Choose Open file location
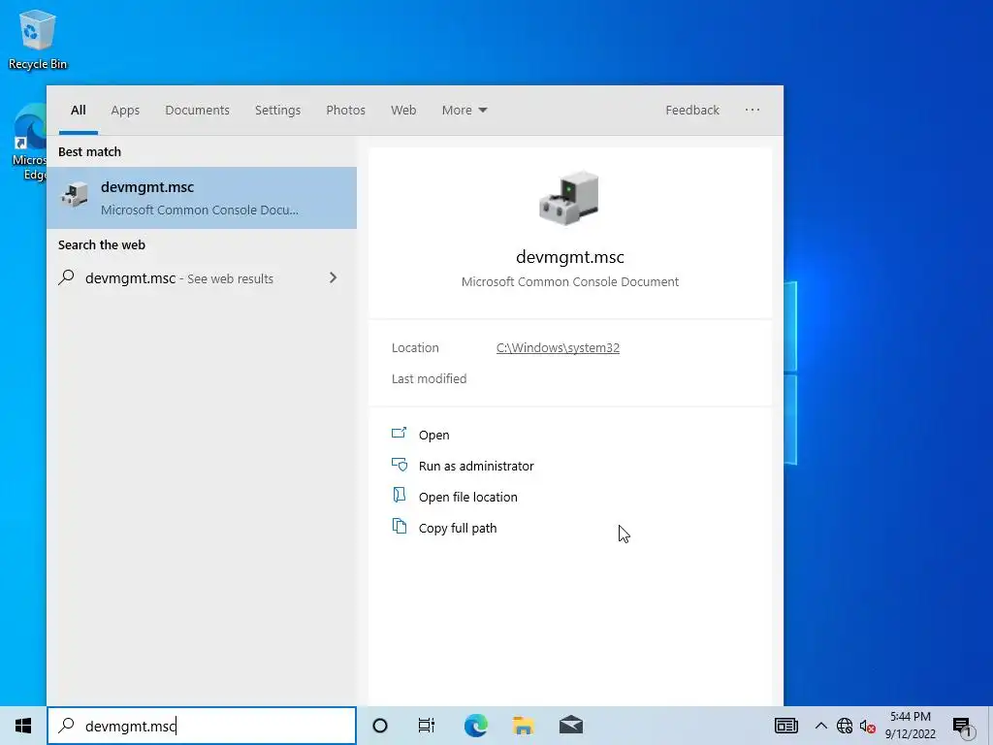This screenshot has height=745, width=993. coord(468,498)
